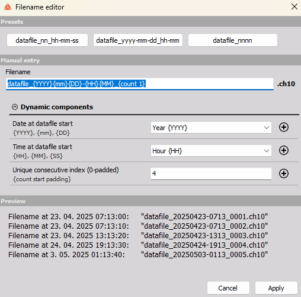Image resolution: width=301 pixels, height=297 pixels.
Task: Click preview timestamp 3. 05. 2025 01:13:40
Action: pyautogui.click(x=88, y=254)
